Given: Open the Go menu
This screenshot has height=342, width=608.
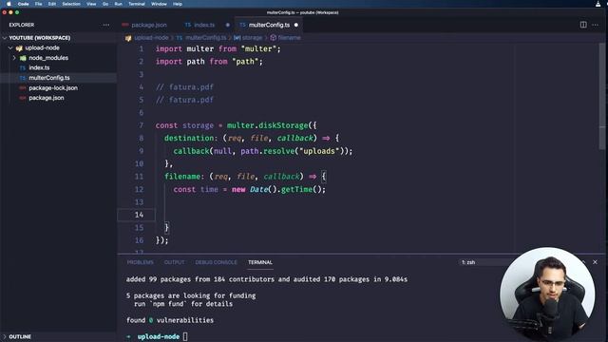Looking at the screenshot, I should (x=105, y=4).
